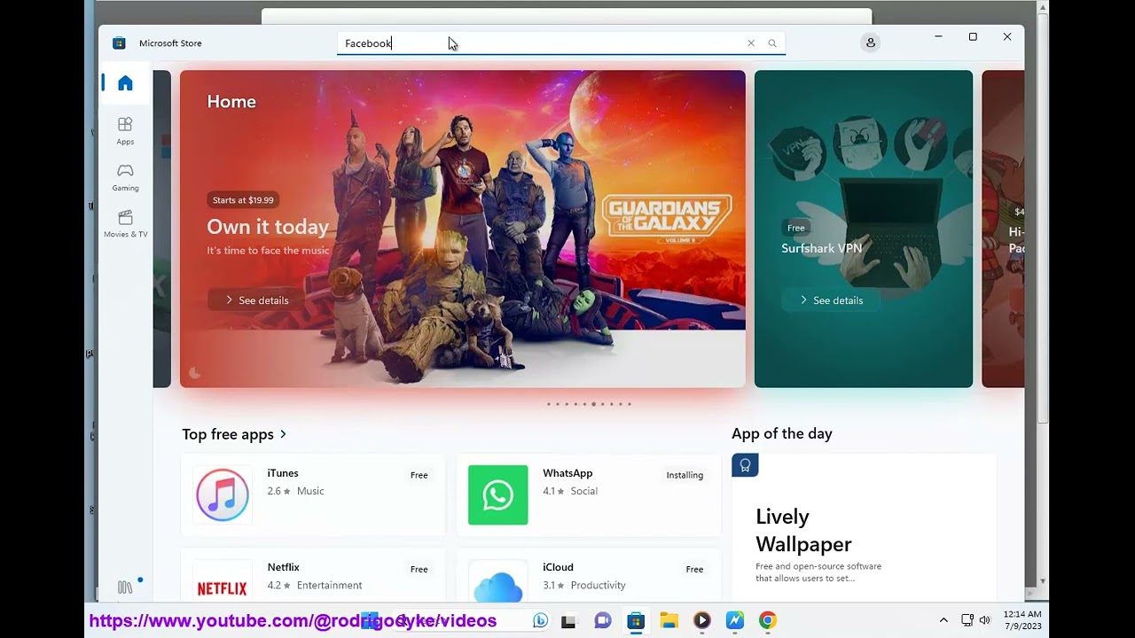See details for Guardians of the Galaxy

point(256,300)
